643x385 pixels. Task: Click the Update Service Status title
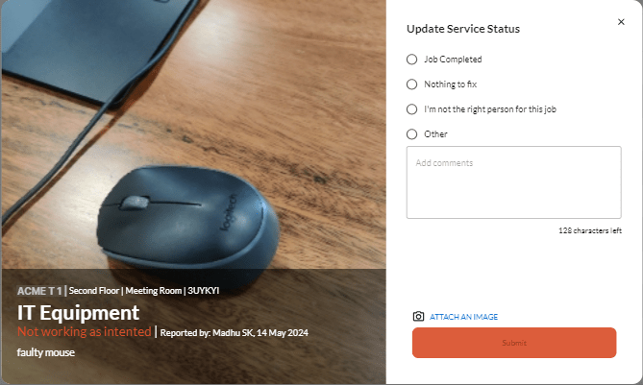[x=463, y=29]
